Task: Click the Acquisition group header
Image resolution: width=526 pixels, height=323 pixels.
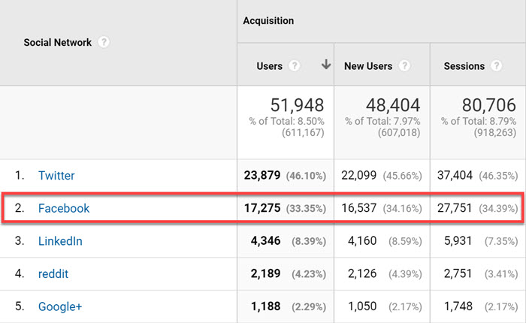Action: tap(268, 20)
